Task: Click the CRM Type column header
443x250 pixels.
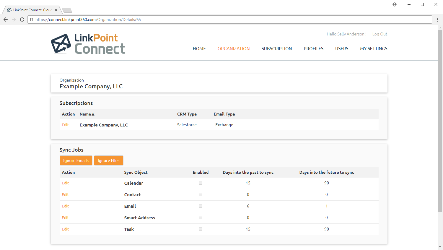Action: pyautogui.click(x=187, y=114)
